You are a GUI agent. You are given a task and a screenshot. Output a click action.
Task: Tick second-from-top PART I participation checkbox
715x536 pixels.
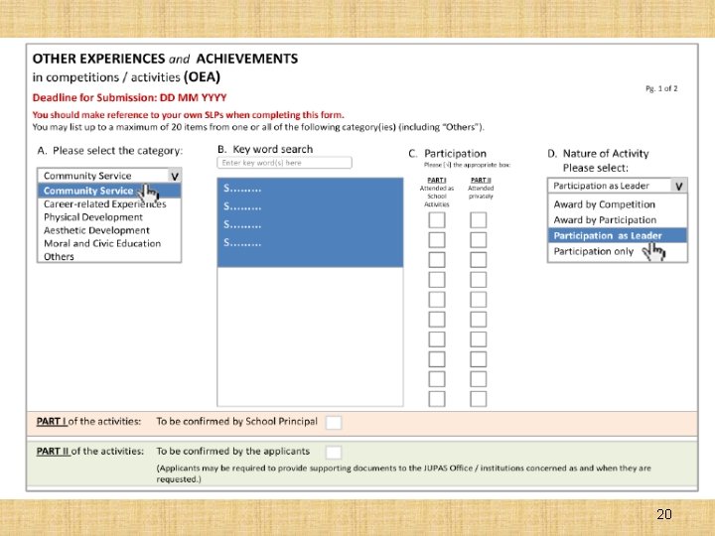[437, 240]
